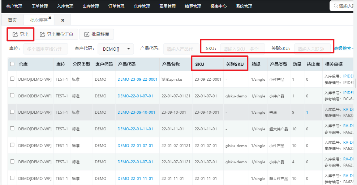Open the 工单管理 menu
Image resolution: width=357 pixels, height=185 pixels.
coord(40,6)
